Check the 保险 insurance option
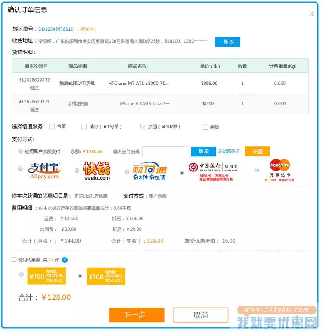Viewport: 323px width, 333px height. click(x=205, y=127)
